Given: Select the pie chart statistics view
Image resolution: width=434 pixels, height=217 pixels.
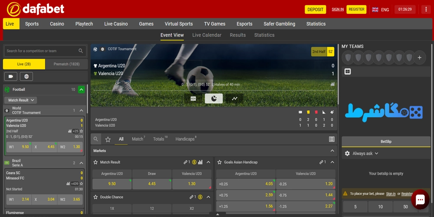Looking at the screenshot, I should (214, 99).
